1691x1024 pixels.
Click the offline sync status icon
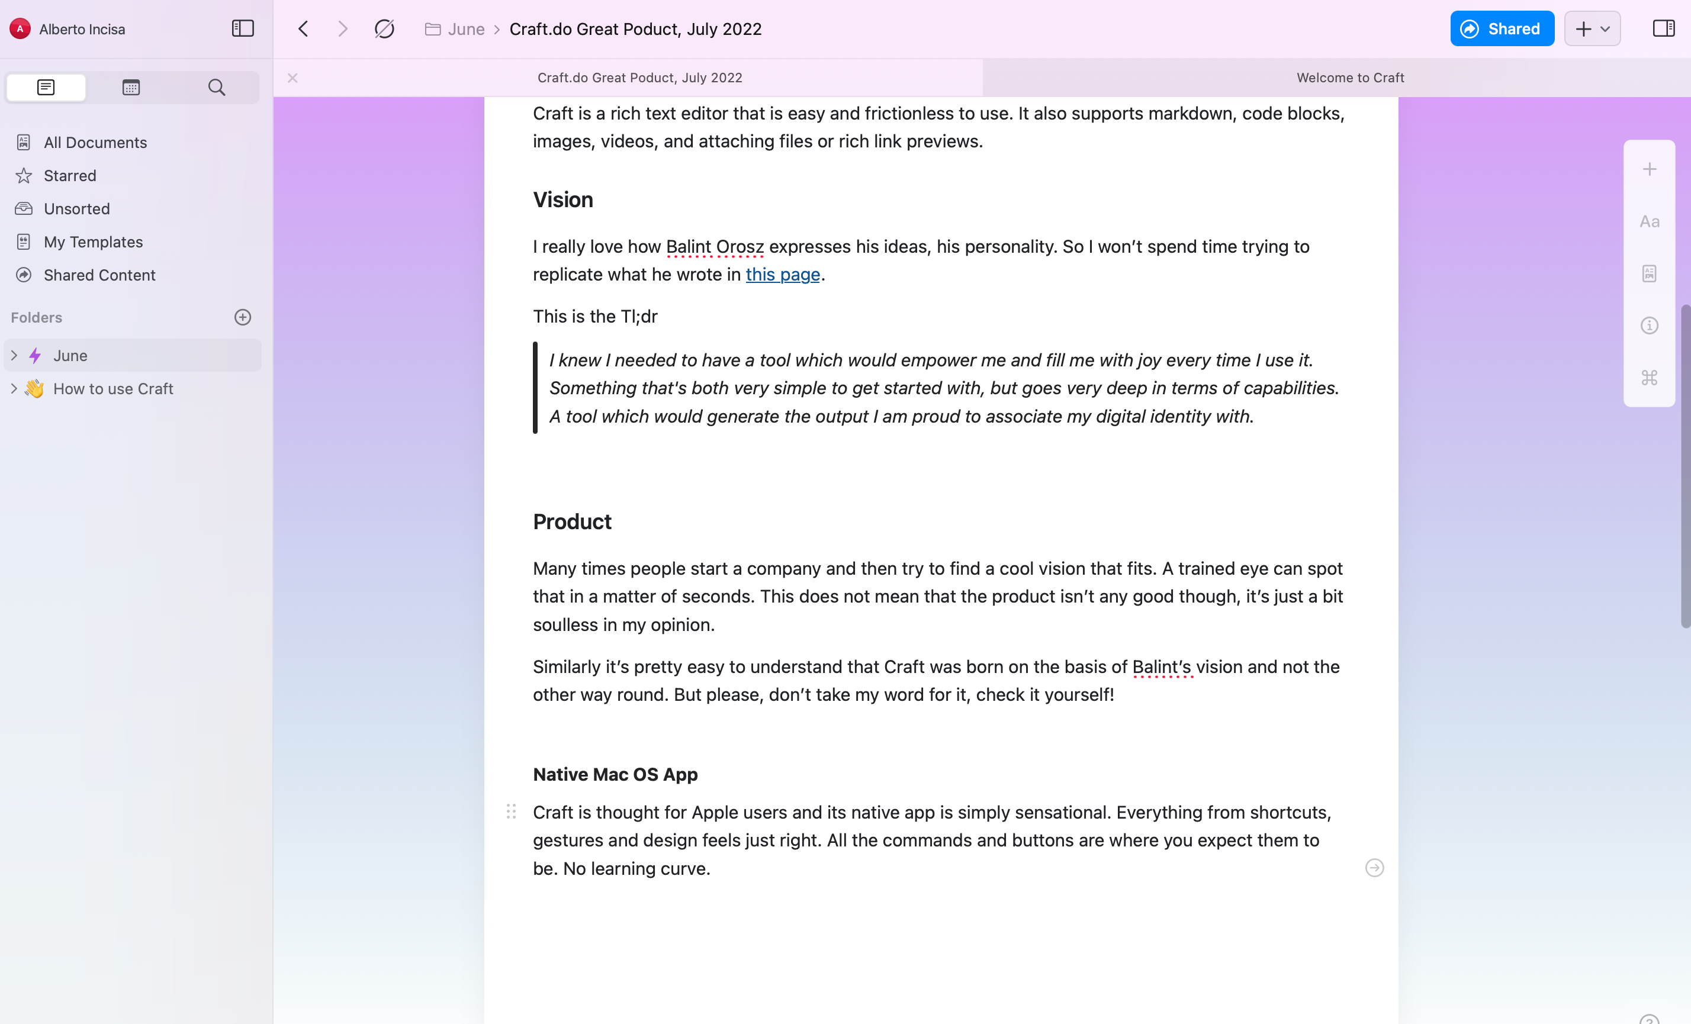tap(384, 29)
